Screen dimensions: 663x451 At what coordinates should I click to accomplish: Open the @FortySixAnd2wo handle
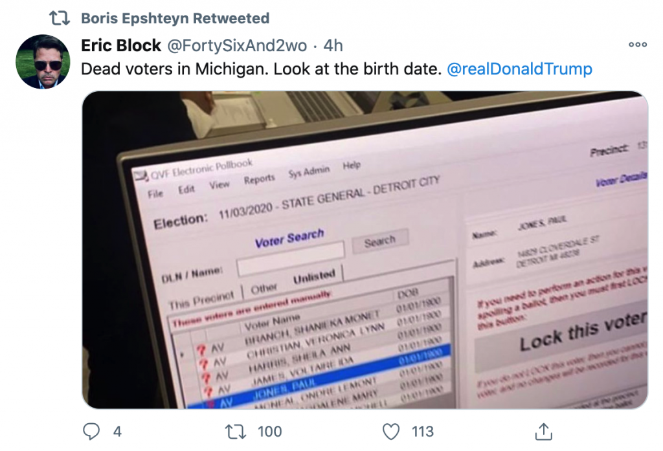click(237, 45)
